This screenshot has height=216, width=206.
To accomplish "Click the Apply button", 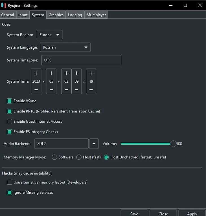I will (x=192, y=214).
